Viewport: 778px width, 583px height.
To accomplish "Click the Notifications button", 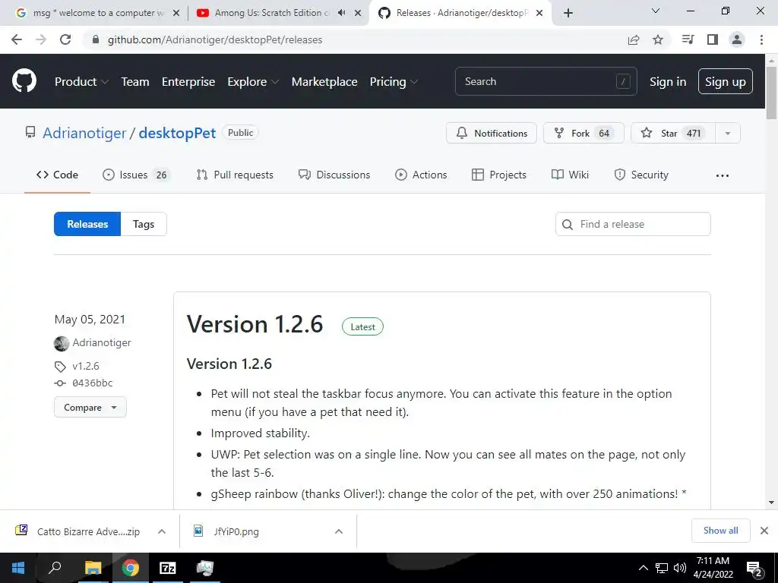I will pos(492,133).
